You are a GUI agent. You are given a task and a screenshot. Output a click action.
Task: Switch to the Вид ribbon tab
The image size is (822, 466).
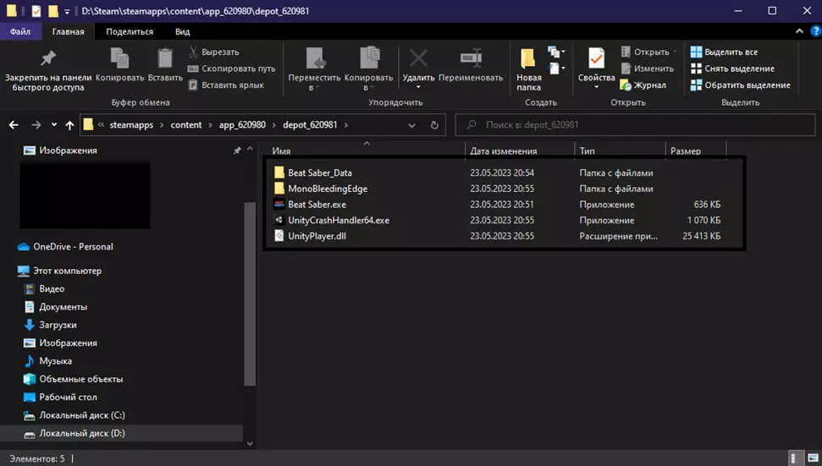point(182,32)
